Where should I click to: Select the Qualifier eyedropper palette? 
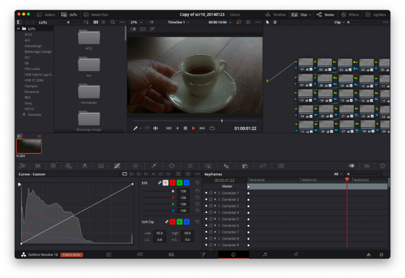click(x=153, y=166)
